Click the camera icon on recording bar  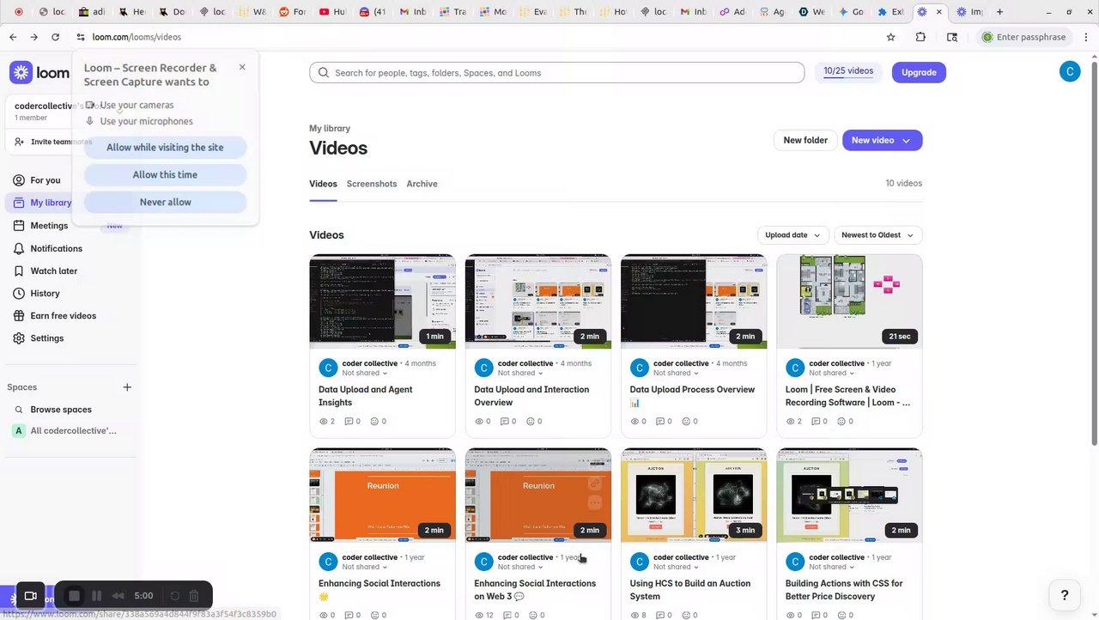pos(31,596)
